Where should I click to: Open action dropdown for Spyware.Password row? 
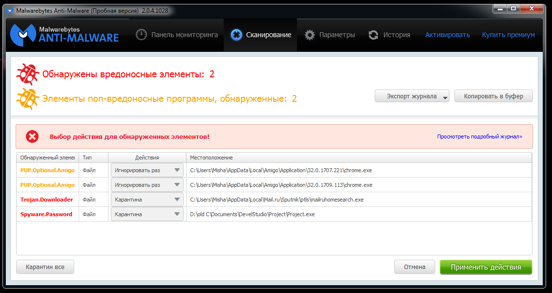[147, 214]
